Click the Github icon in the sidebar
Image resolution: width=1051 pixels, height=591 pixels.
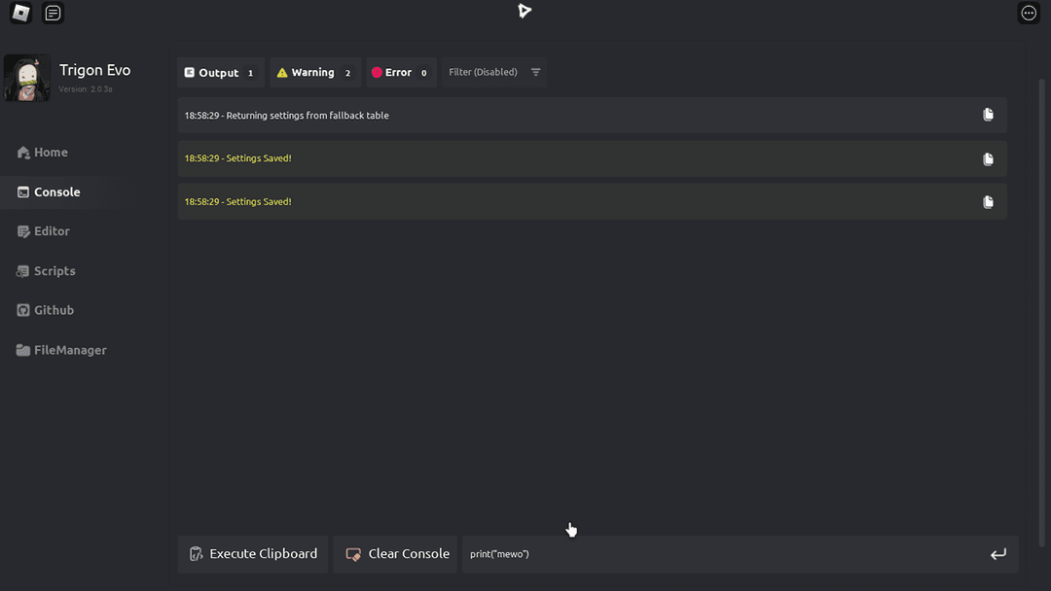point(22,309)
